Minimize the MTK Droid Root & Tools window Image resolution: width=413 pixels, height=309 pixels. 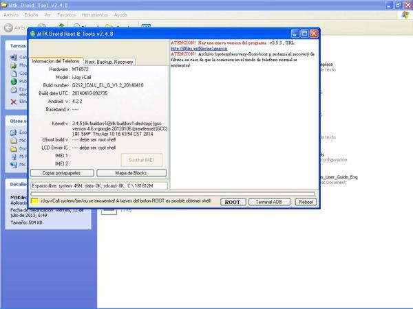point(295,34)
